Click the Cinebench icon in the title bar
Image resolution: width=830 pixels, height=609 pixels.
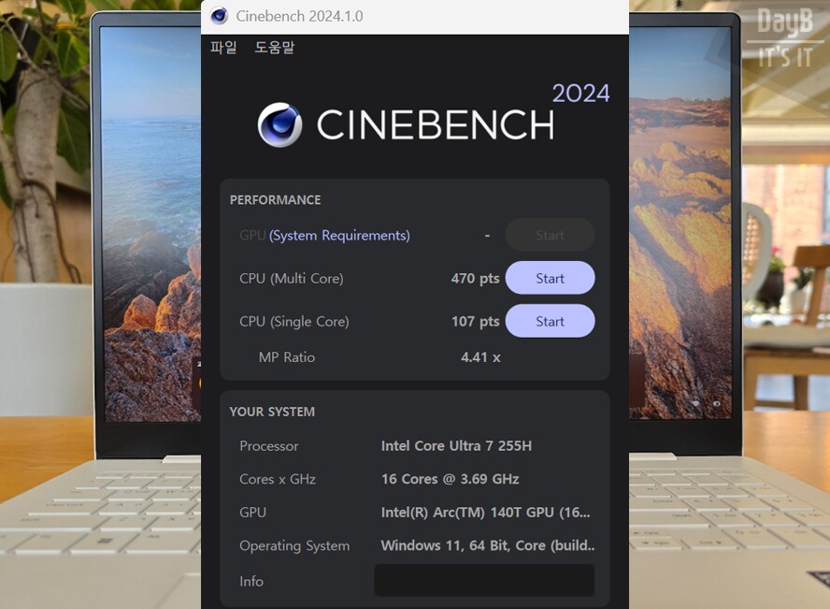pos(220,16)
